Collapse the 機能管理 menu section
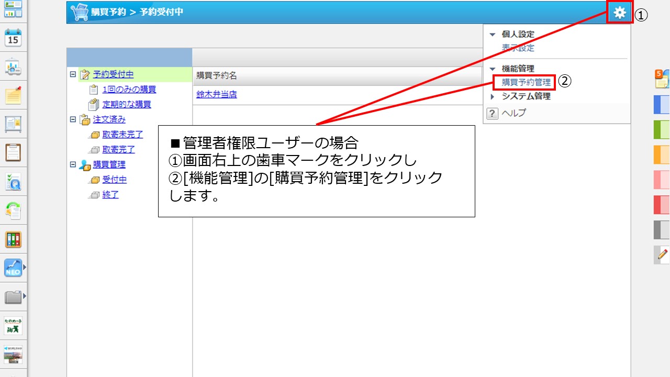670x377 pixels. coord(492,69)
